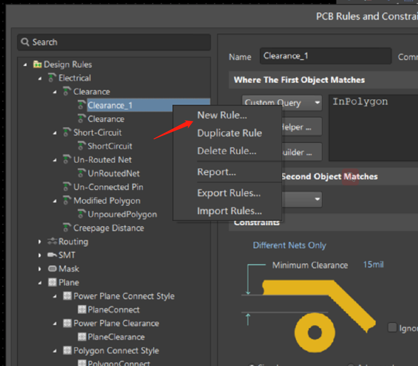
Task: Select Duplicate Rule in context menu
Action: [x=229, y=133]
